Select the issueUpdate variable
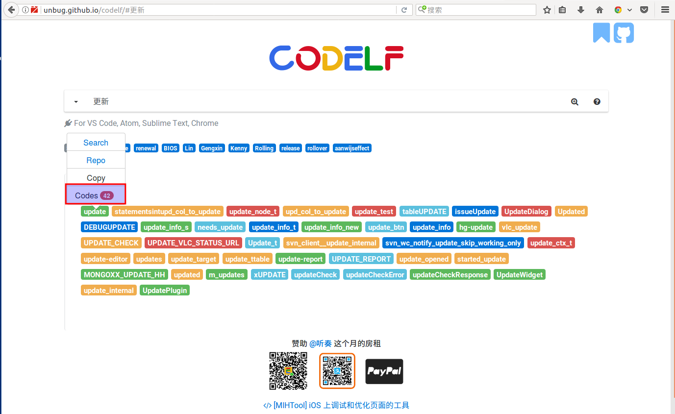This screenshot has width=675, height=414. [475, 212]
